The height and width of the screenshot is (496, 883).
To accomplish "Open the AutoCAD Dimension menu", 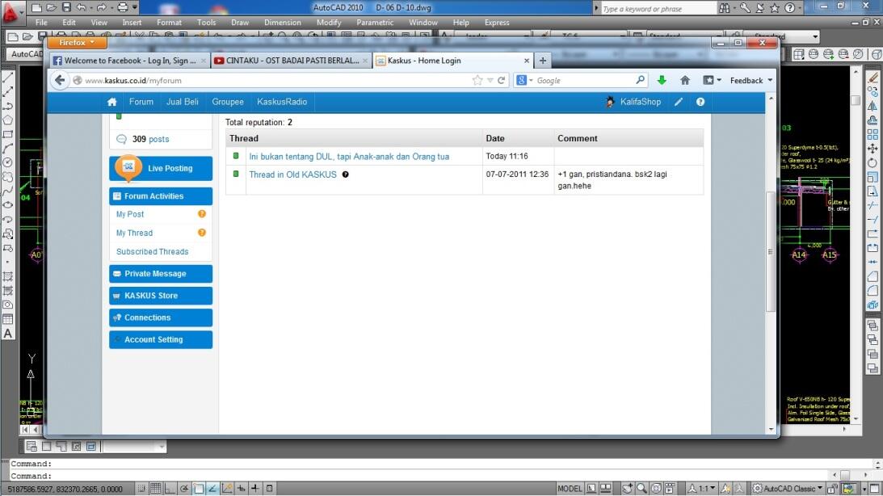I will pos(283,23).
